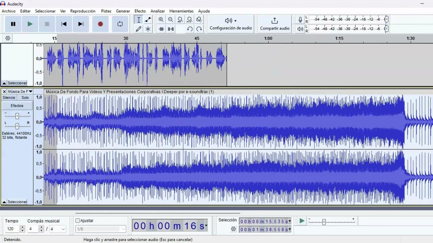Viewport: 433px width, 243px height.
Task: Open the Pistas menu
Action: coord(106,11)
